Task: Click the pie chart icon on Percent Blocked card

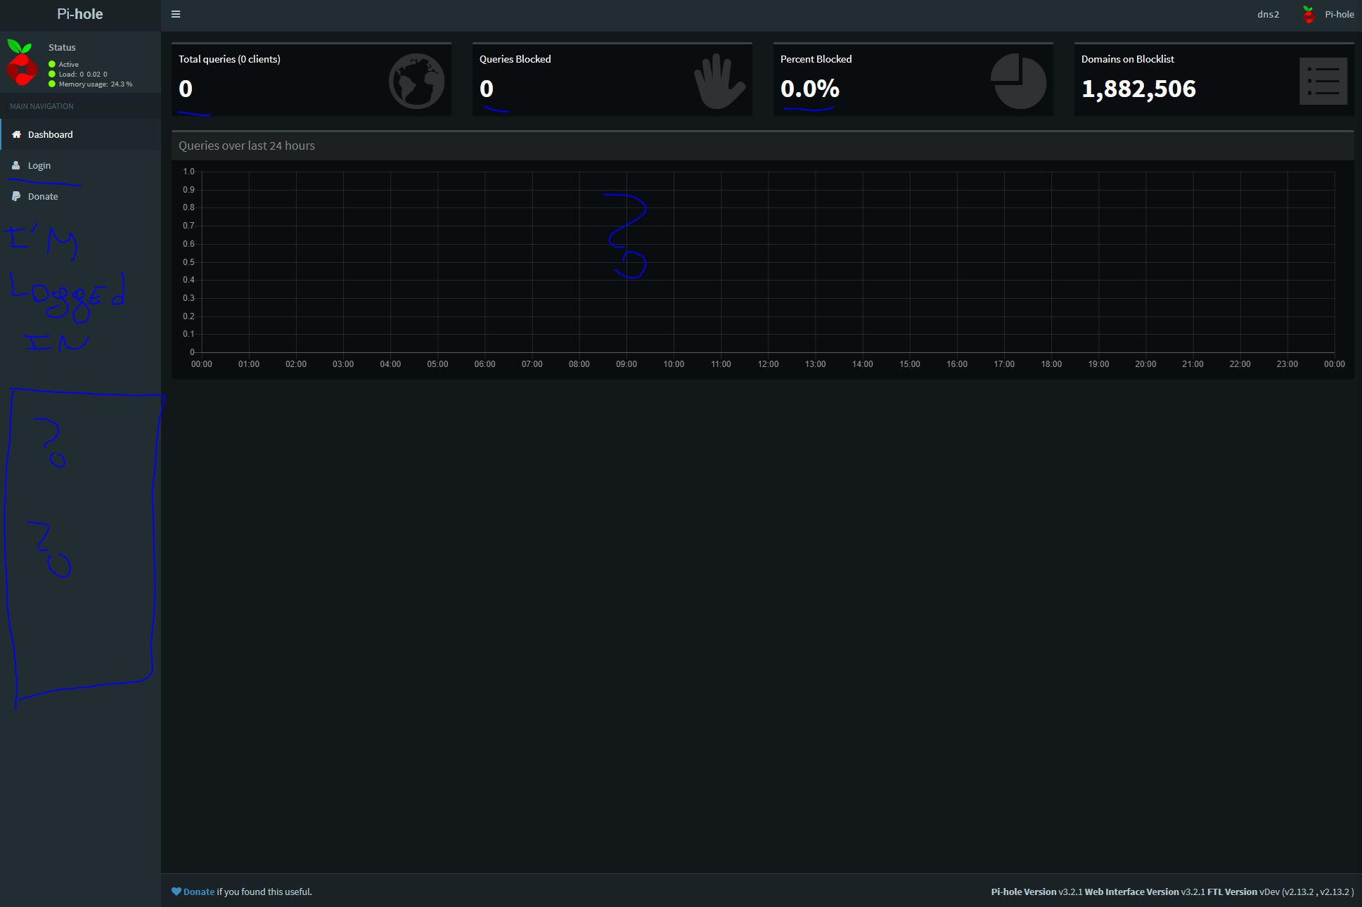Action: (1019, 80)
